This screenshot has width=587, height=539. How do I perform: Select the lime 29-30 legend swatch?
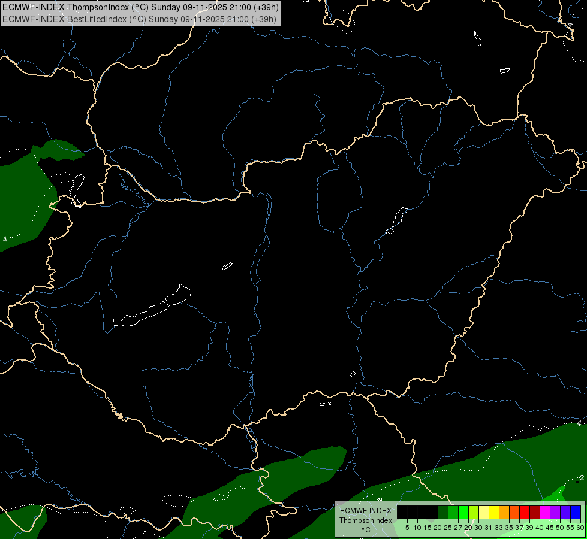click(x=474, y=512)
